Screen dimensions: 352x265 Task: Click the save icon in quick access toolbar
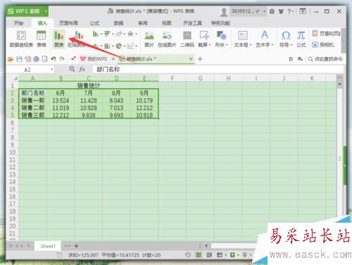[x=19, y=59]
